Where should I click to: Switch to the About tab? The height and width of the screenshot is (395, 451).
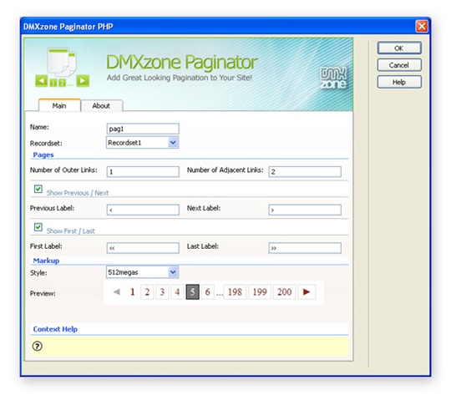tap(101, 105)
